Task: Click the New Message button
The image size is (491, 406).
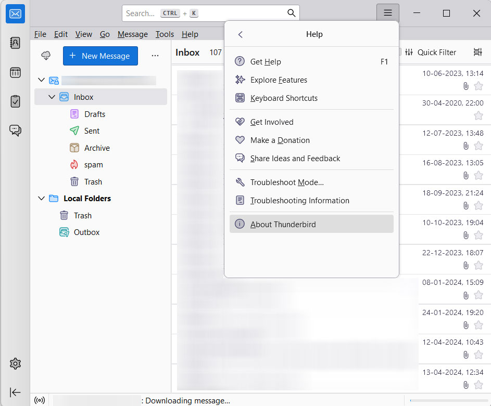Action: coord(100,56)
